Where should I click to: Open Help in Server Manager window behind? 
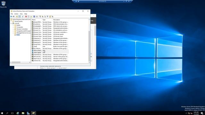[x=92, y=20]
